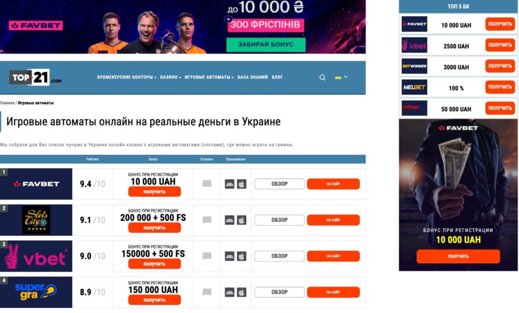Screen dimensions: 519x313
Task: Click the Apple app icon in Vbet row
Action: pyautogui.click(x=242, y=256)
